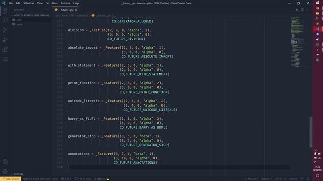Viewport: 323px width, 181px height.
Task: Select the Python language mode entry
Action: [294, 179]
